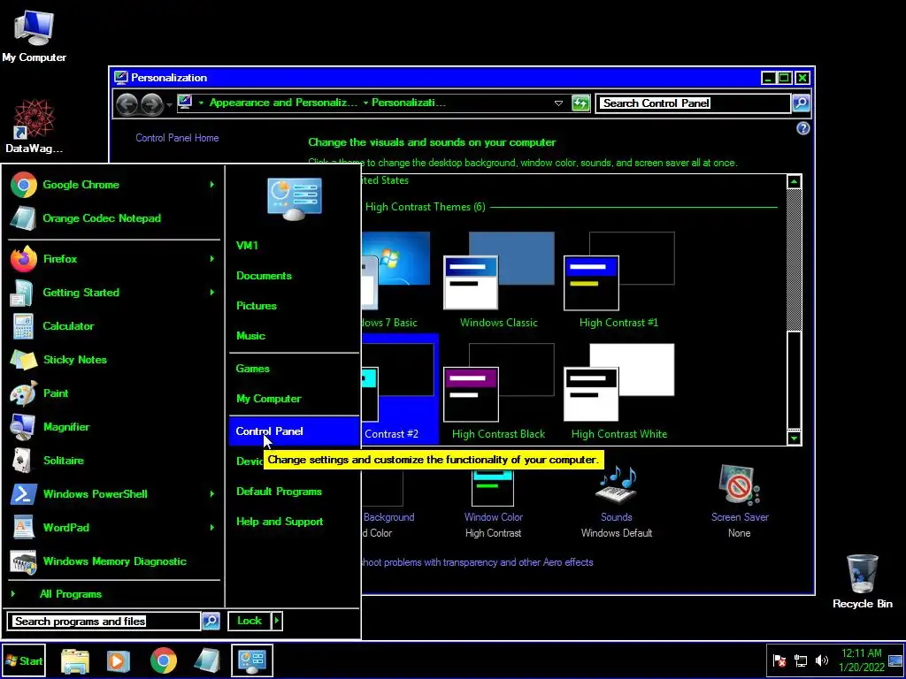Expand Getting Started submenu arrow

(x=212, y=292)
